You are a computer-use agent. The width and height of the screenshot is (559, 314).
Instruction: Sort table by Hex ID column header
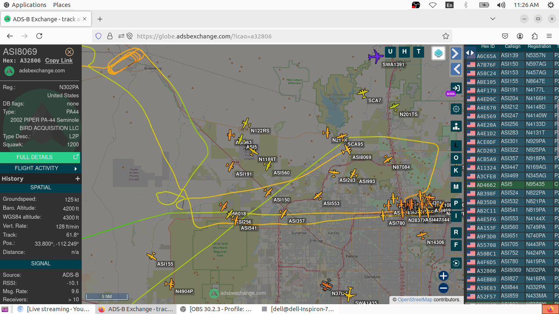(x=488, y=47)
